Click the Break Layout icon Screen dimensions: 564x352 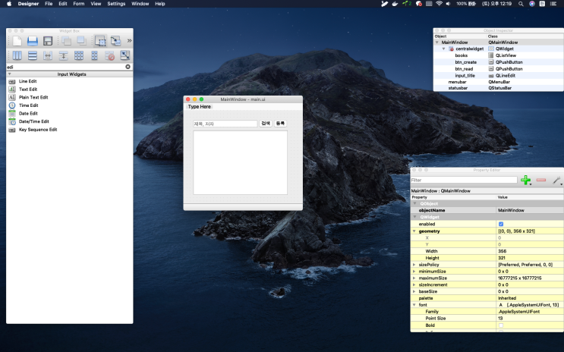[x=109, y=55]
